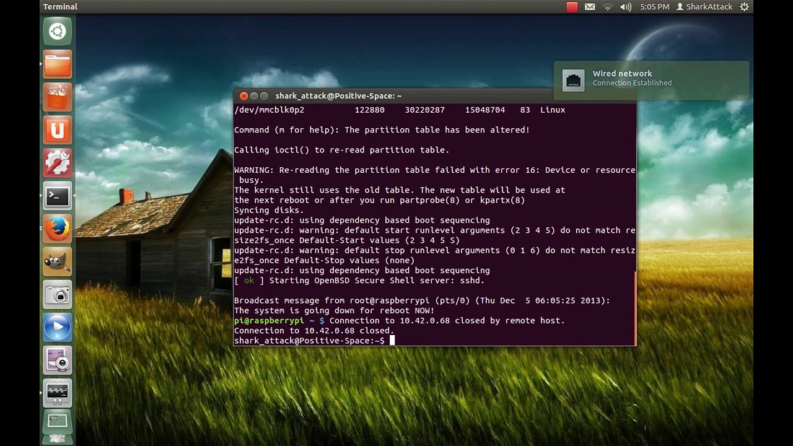Open the webcam app icon in the launcher

58,361
